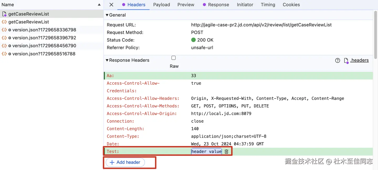Collapse the Response Headers section

(107, 60)
